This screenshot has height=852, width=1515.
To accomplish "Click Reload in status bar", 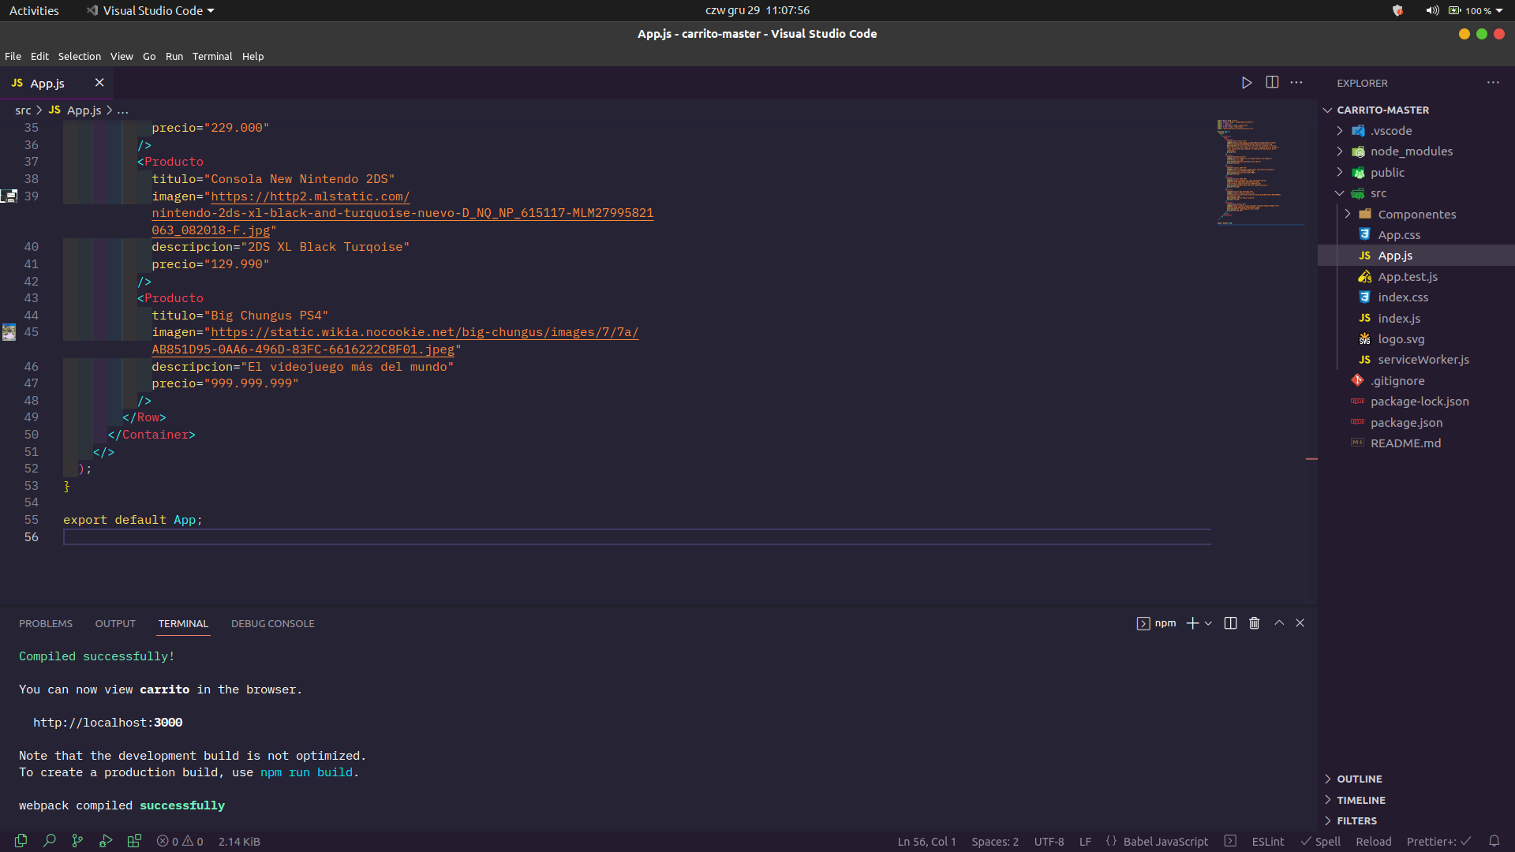I will (x=1373, y=842).
